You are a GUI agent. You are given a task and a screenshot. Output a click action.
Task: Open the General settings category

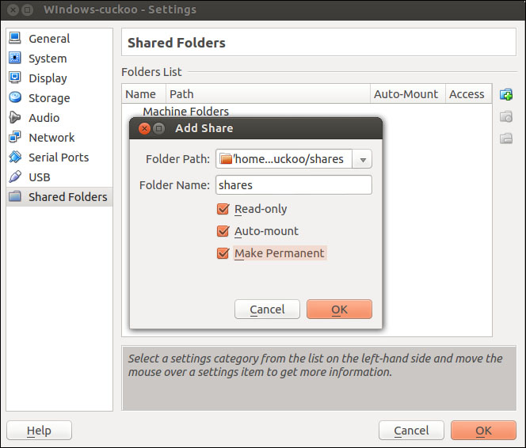coord(59,39)
